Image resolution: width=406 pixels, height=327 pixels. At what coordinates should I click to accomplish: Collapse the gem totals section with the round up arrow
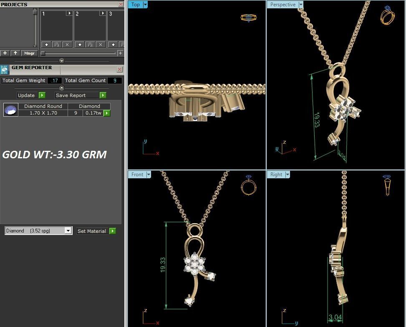point(62,88)
